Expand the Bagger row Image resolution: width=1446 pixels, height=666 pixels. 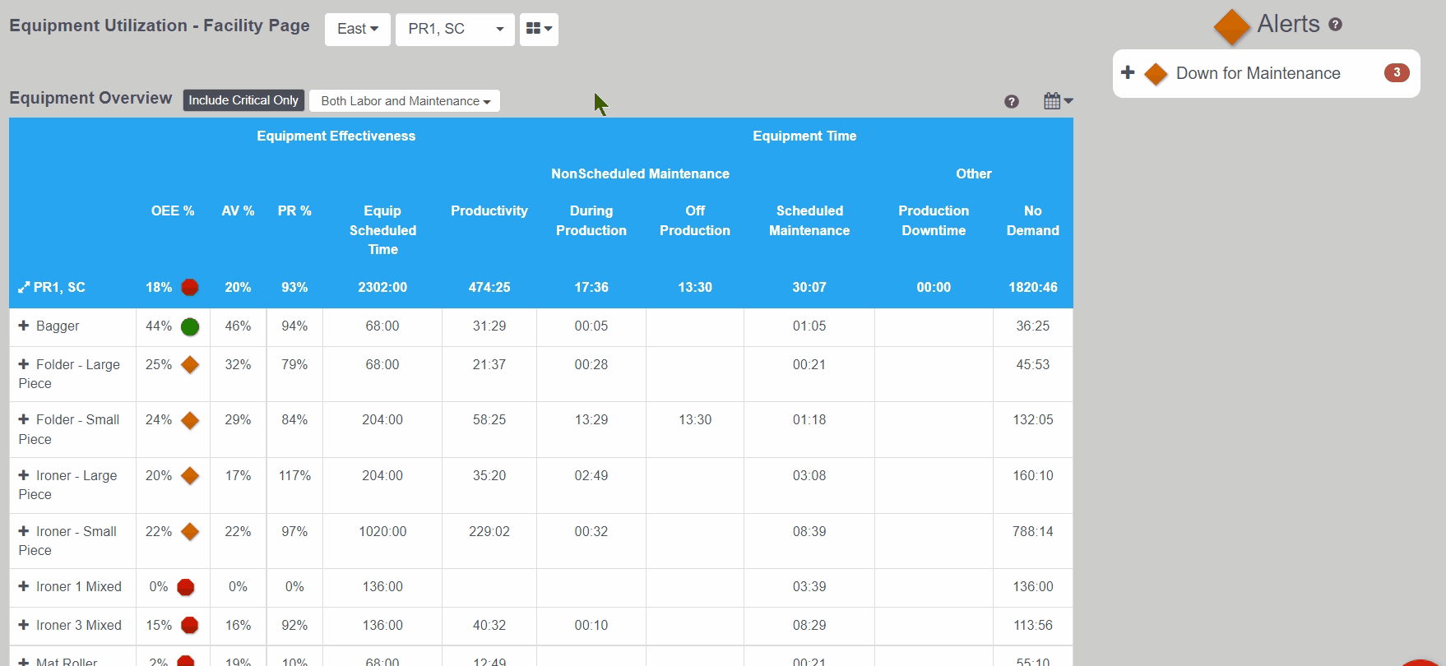pos(24,326)
